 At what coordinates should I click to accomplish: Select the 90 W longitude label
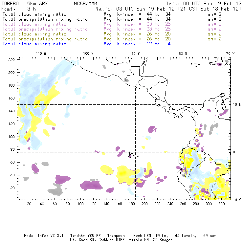click(135, 54)
